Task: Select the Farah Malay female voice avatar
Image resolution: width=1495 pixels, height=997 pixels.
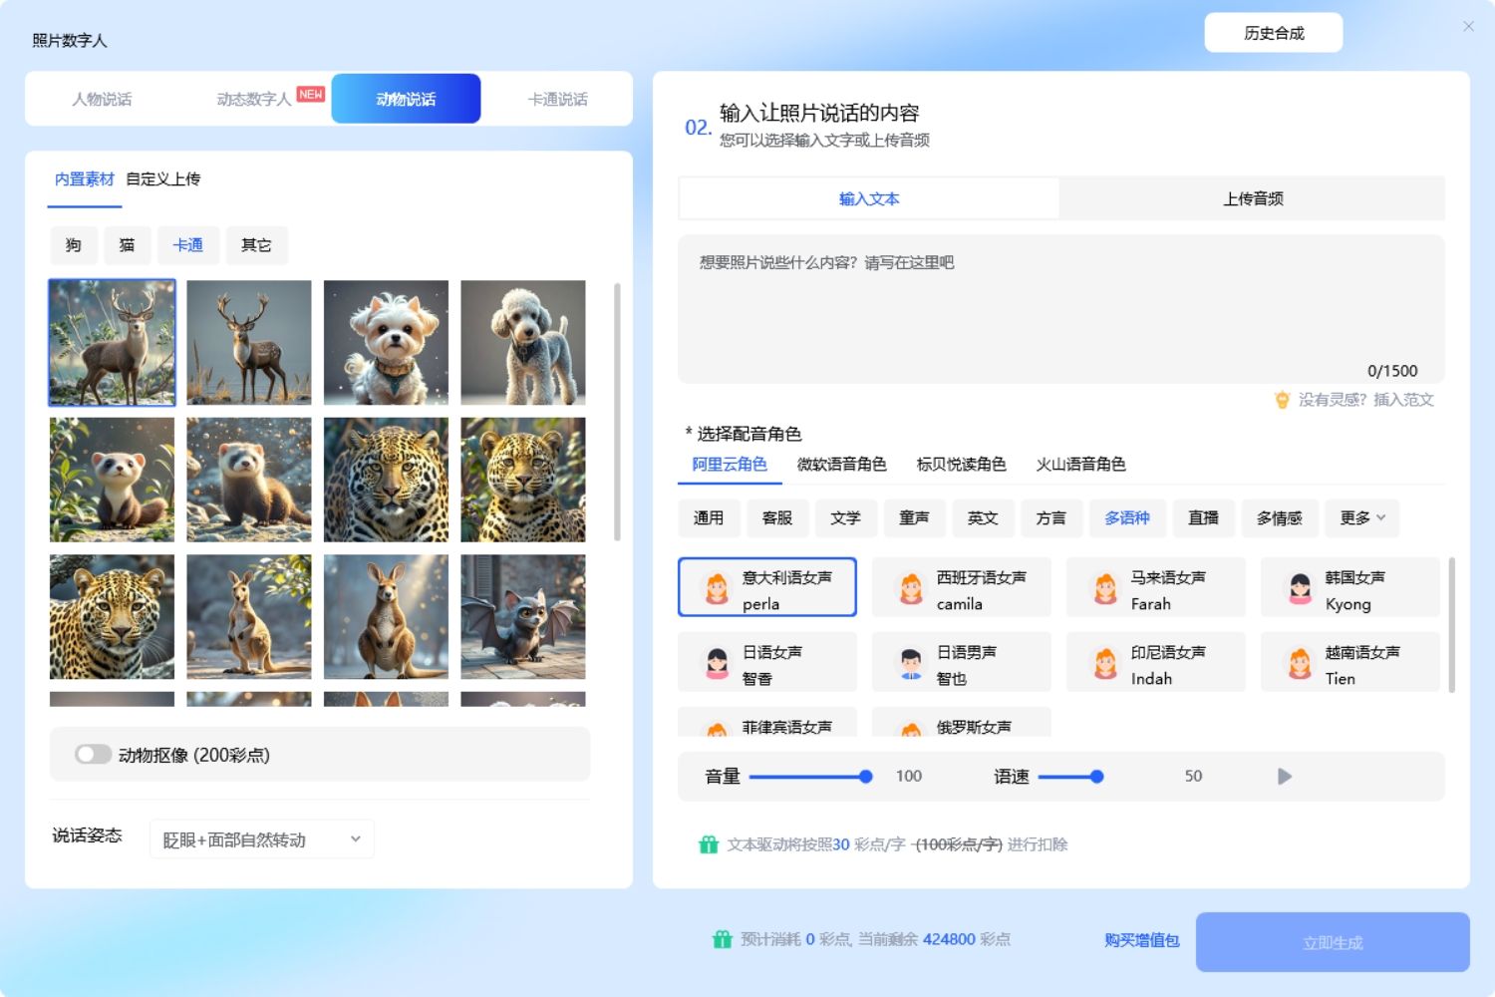Action: (x=1155, y=588)
